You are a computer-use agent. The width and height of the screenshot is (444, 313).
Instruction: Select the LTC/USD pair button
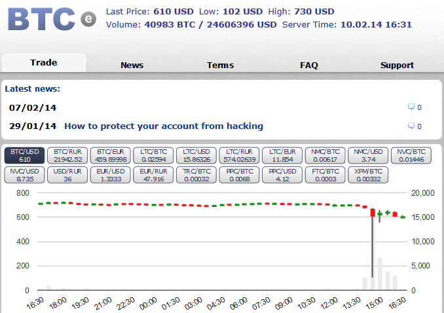click(196, 155)
